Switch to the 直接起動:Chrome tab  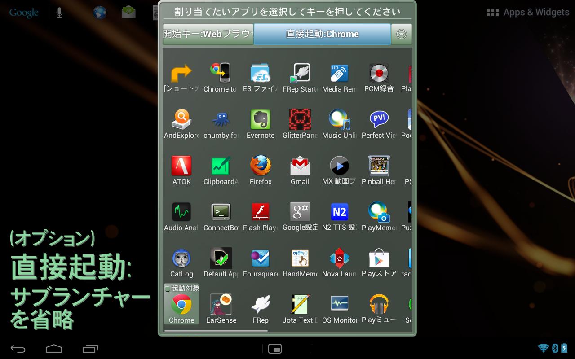coord(322,34)
